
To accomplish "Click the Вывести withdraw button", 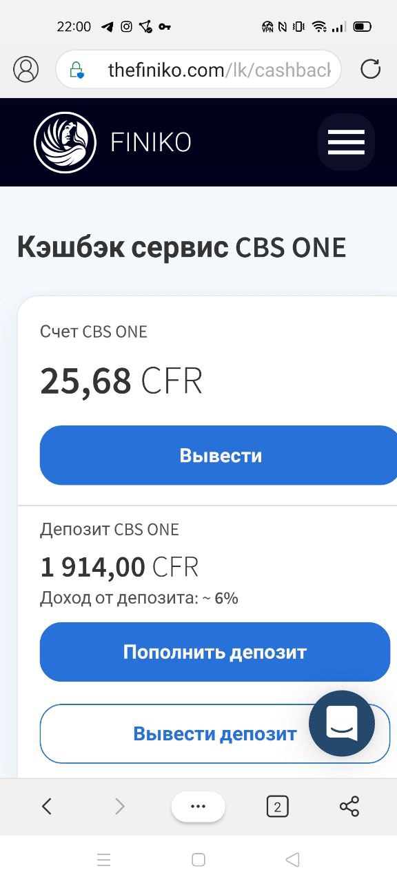I will (x=218, y=455).
